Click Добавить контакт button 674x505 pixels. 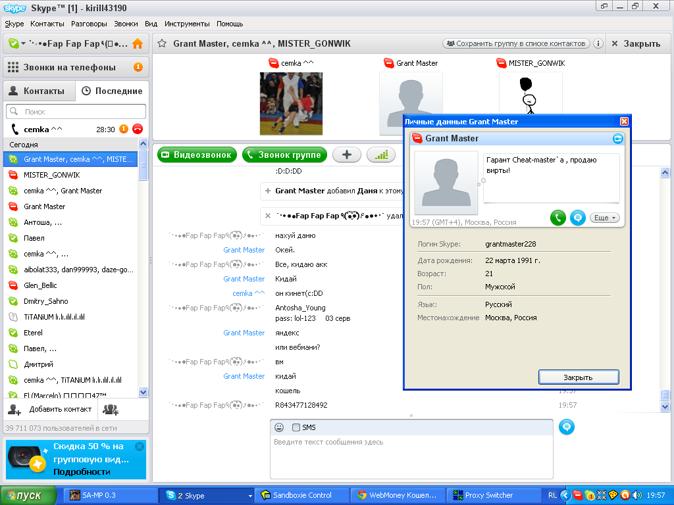click(51, 409)
